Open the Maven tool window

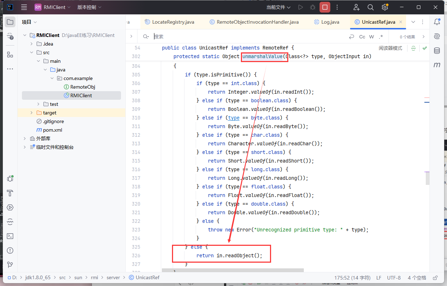pyautogui.click(x=437, y=65)
